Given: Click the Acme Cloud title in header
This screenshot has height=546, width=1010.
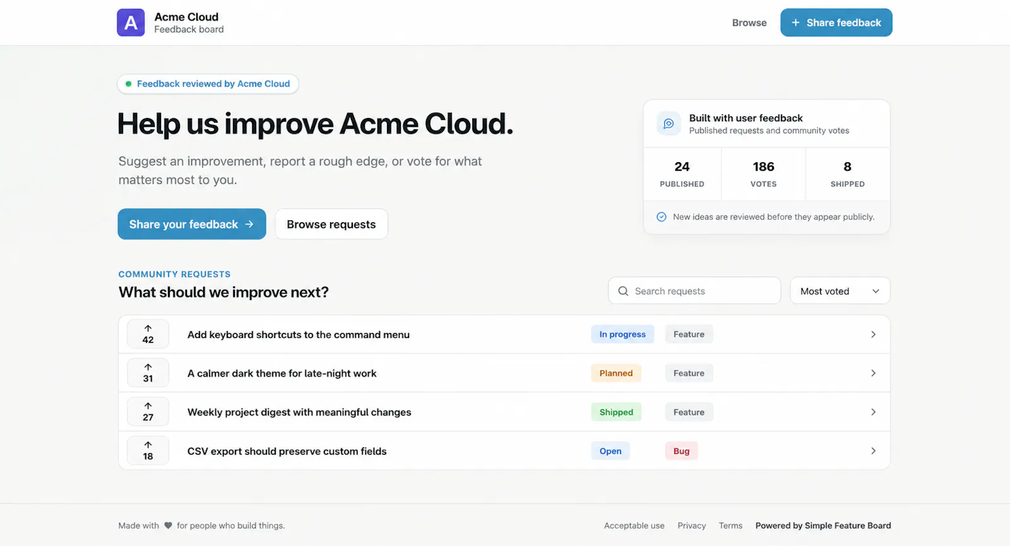Looking at the screenshot, I should coord(186,17).
